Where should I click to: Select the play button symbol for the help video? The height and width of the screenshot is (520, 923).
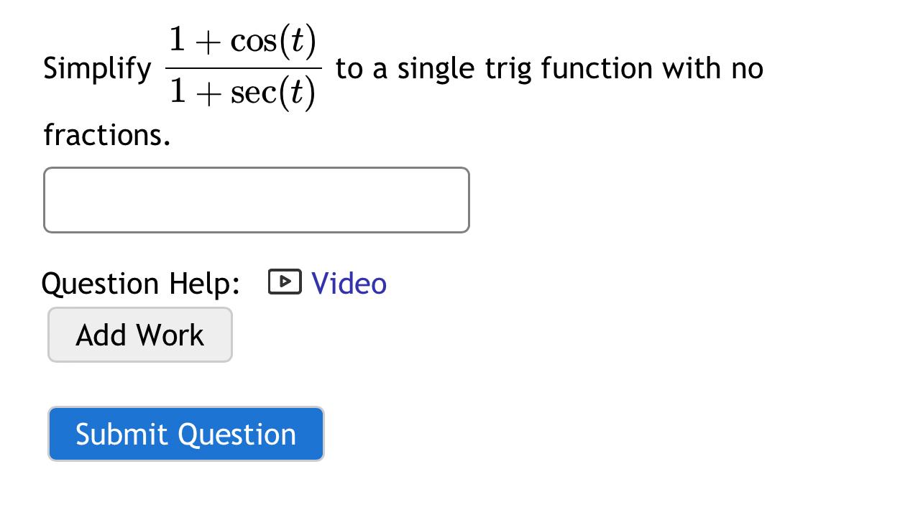click(284, 282)
